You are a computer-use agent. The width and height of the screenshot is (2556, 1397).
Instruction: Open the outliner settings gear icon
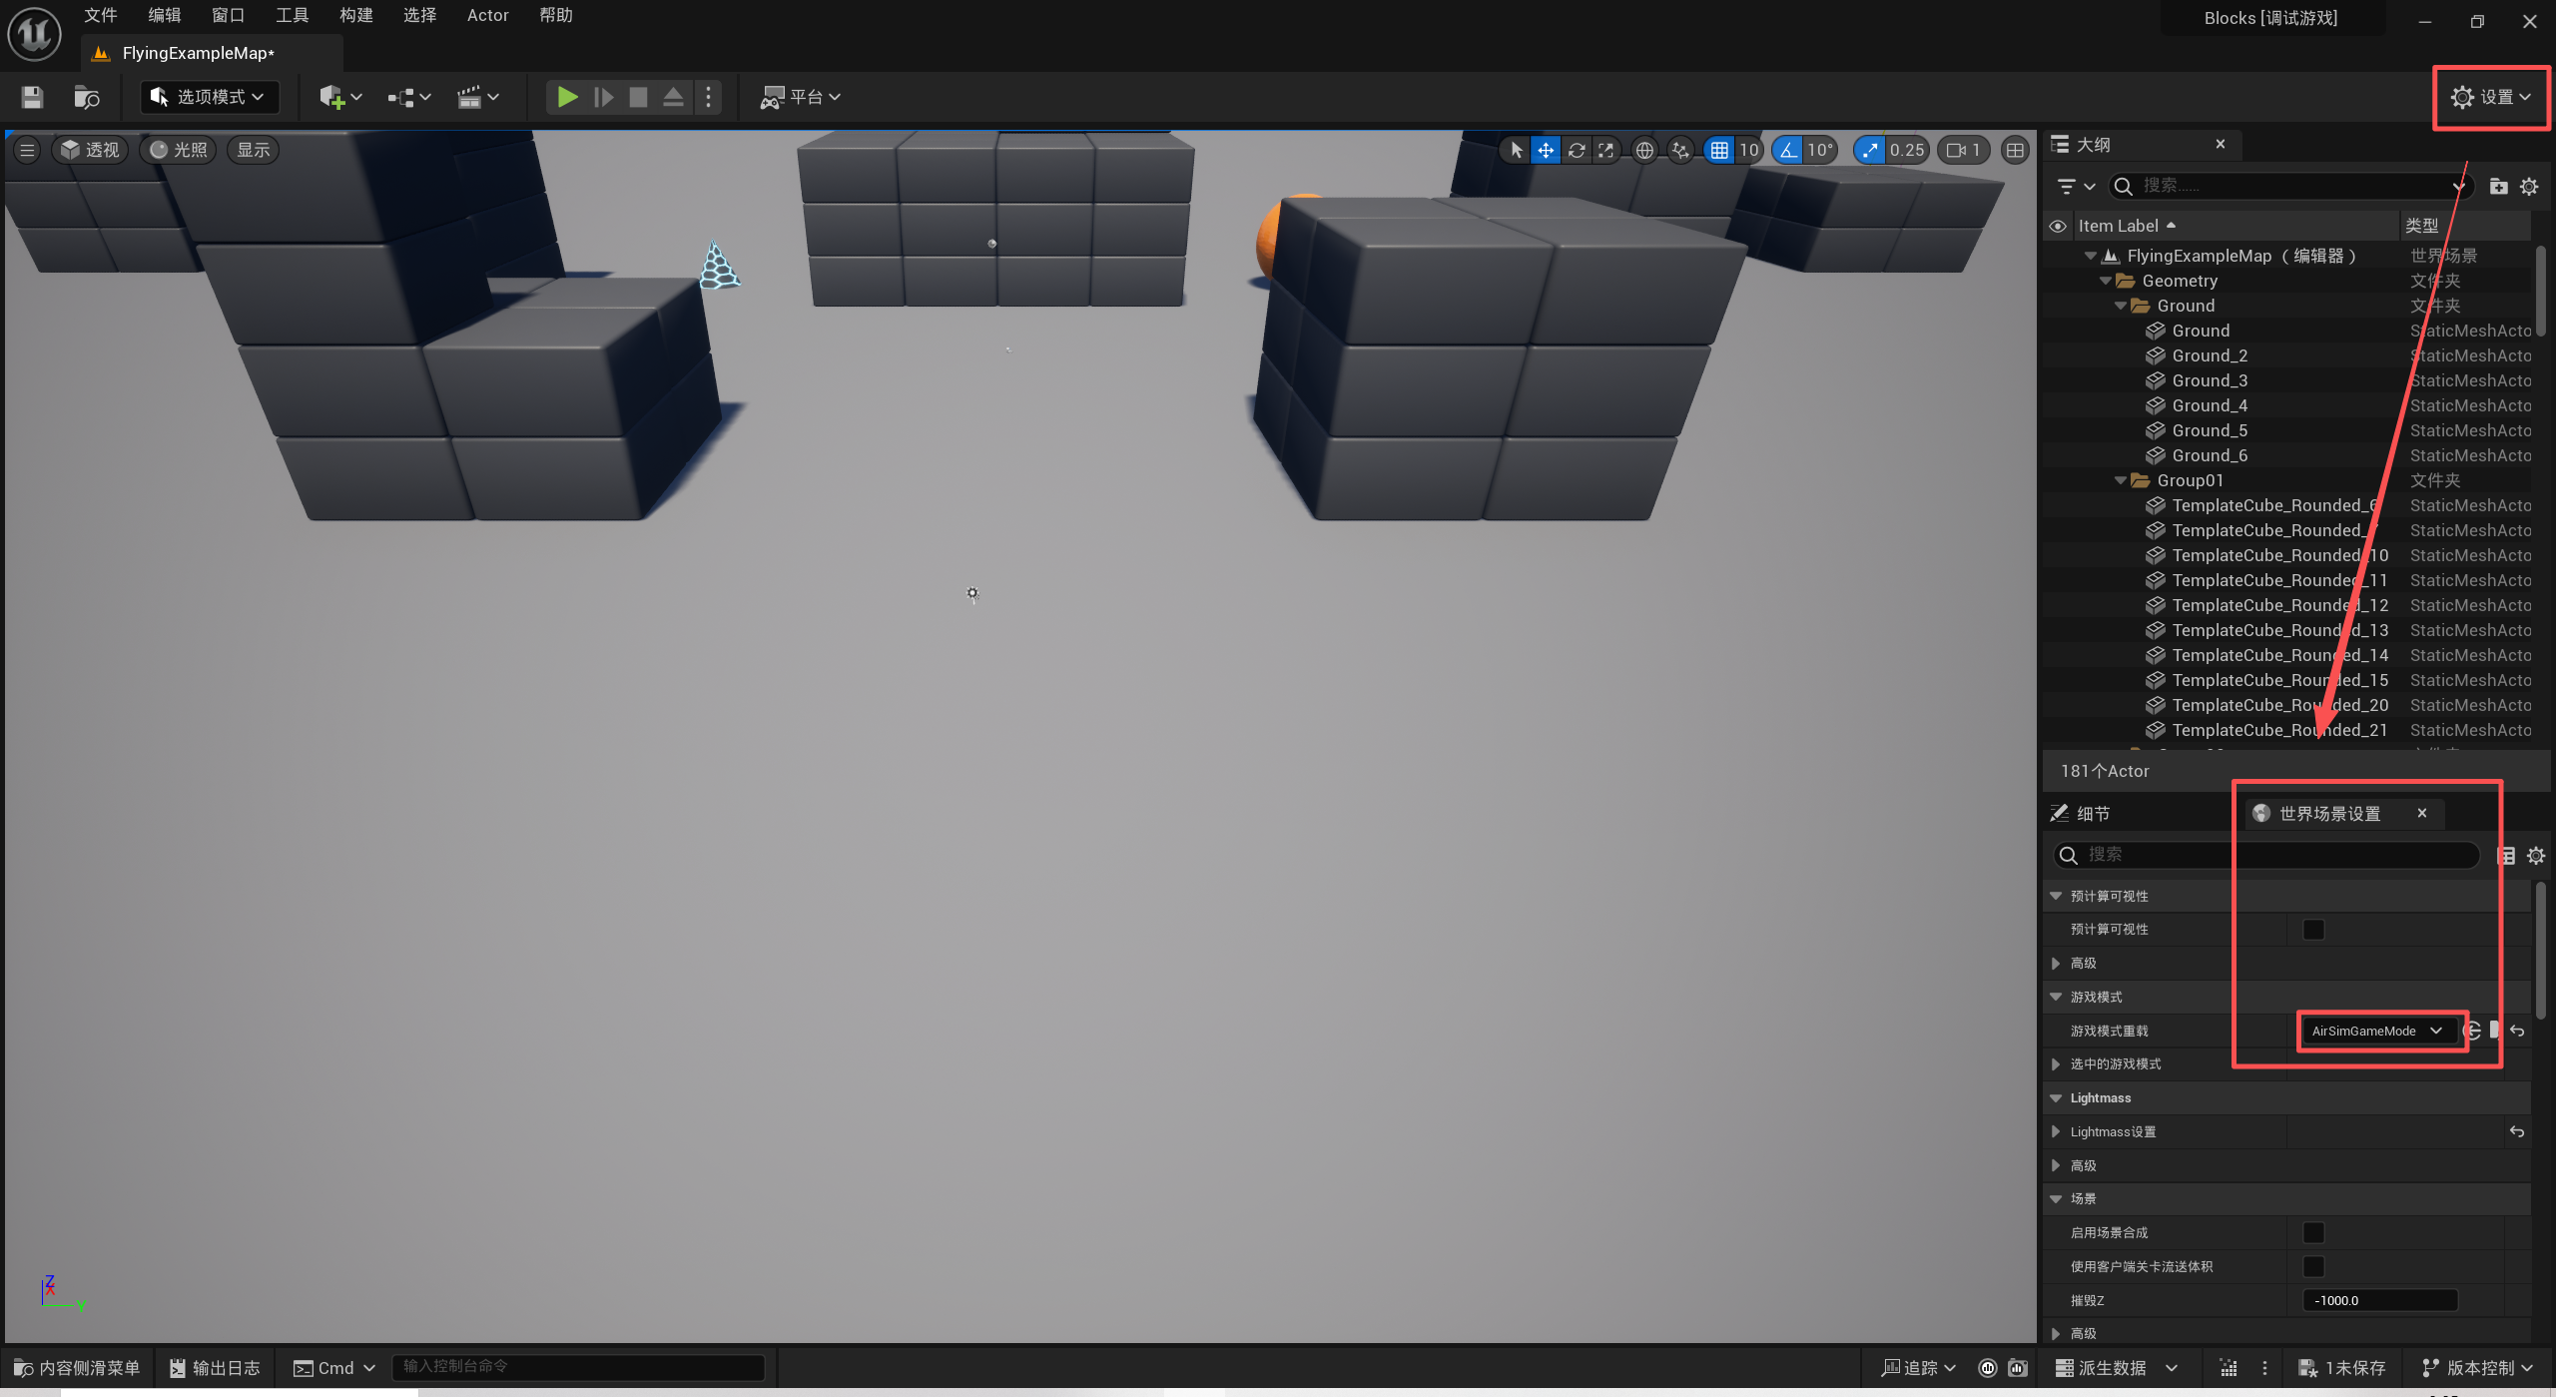pos(2528,187)
